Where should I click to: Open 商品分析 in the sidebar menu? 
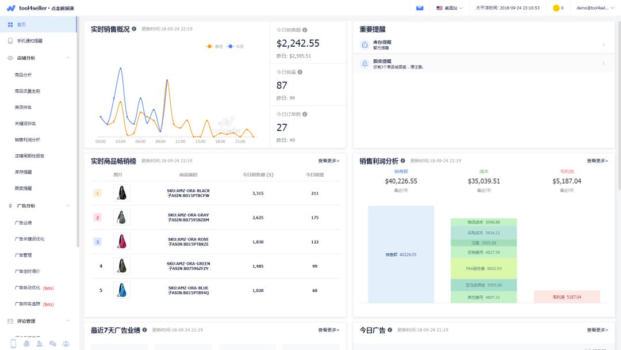point(23,75)
